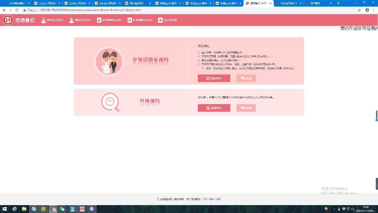Click the browser address bar URL
Screen dimensions: 378x213
click(x=90, y=10)
